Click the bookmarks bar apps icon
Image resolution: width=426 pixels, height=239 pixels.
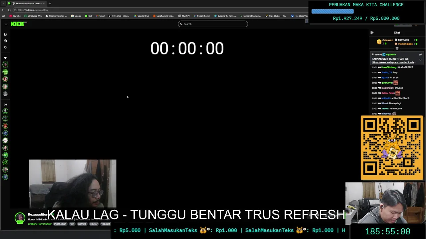tap(3, 16)
